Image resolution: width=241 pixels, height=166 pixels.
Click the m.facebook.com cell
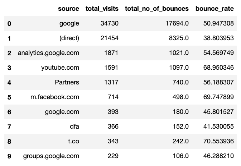point(55,97)
